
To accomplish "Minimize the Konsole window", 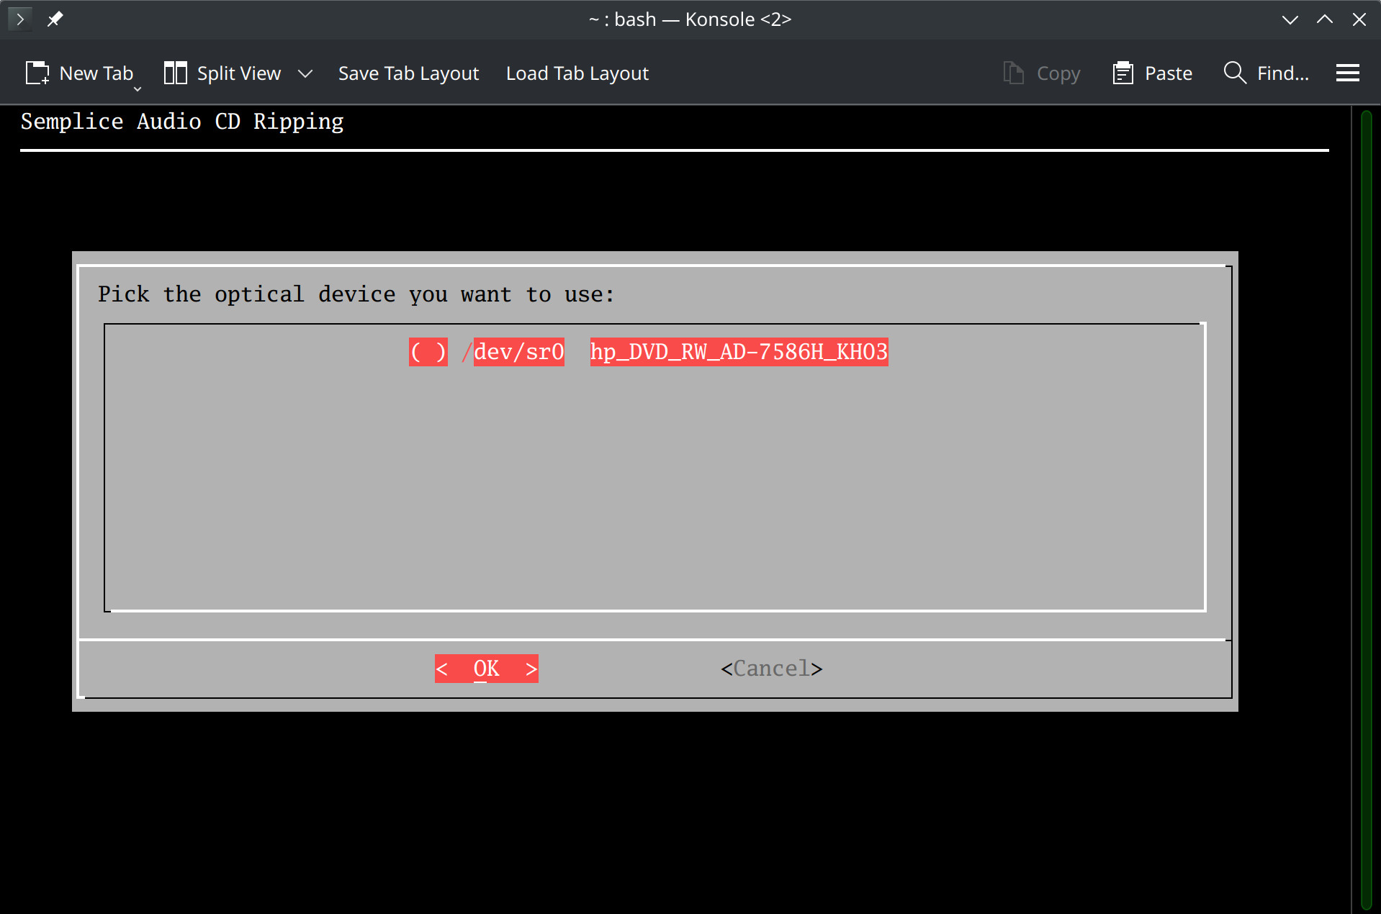I will 1290,19.
